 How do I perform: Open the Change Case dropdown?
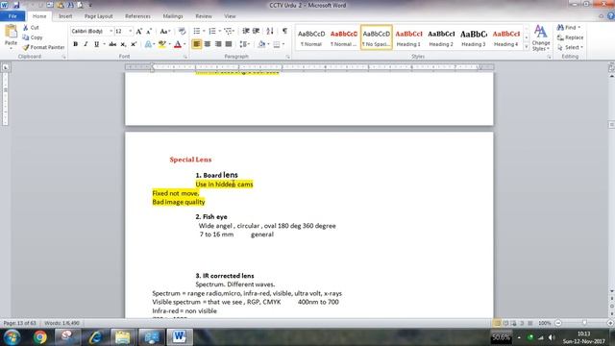pyautogui.click(x=165, y=31)
